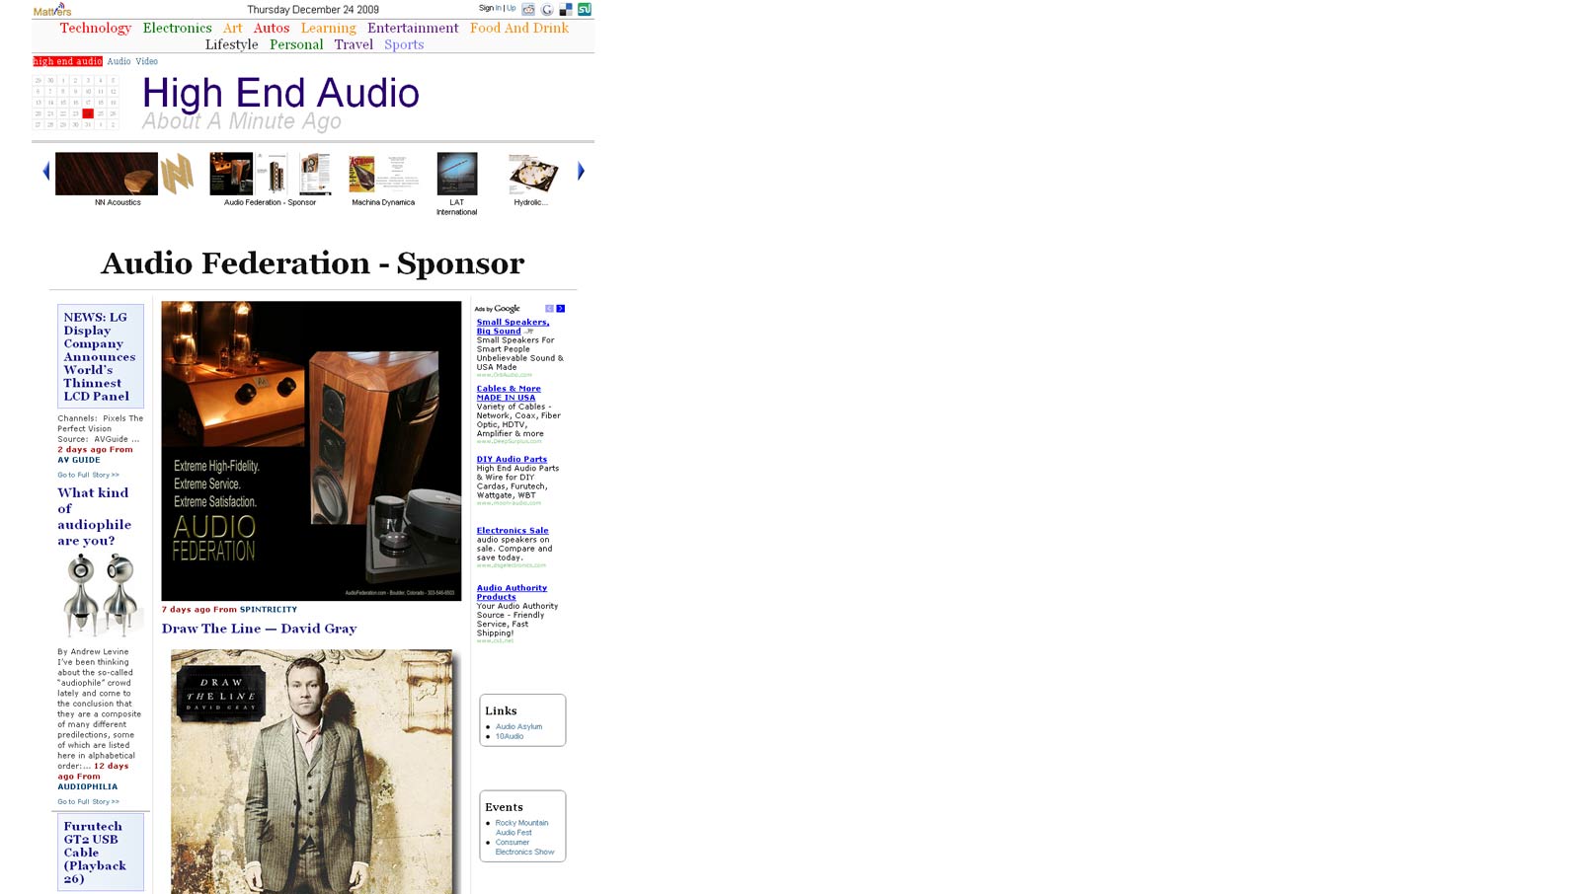The height and width of the screenshot is (894, 1580).
Task: Open the NN Acoustics logo thumbnail
Action: [x=177, y=174]
